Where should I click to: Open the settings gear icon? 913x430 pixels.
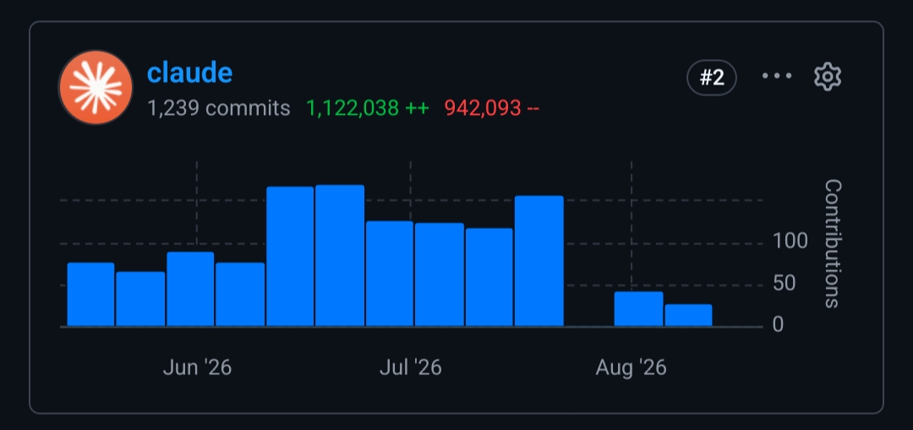[x=828, y=77]
